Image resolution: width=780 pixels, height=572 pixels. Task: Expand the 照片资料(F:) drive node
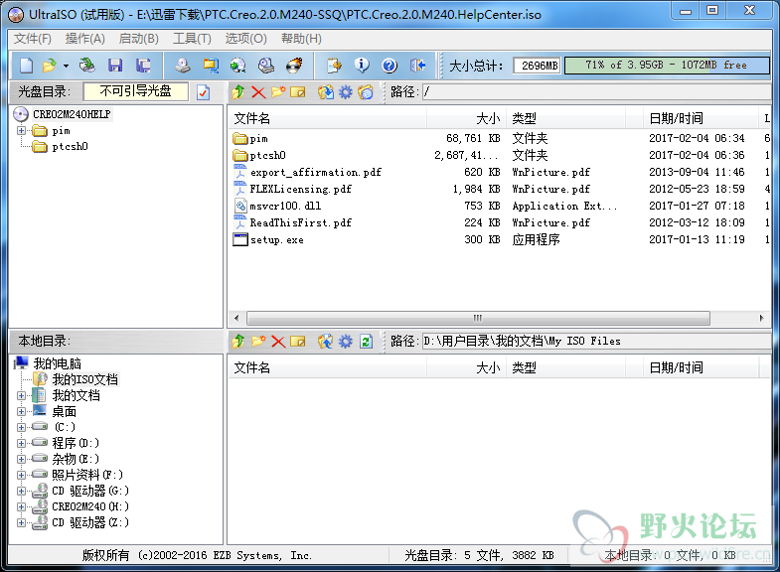point(22,475)
